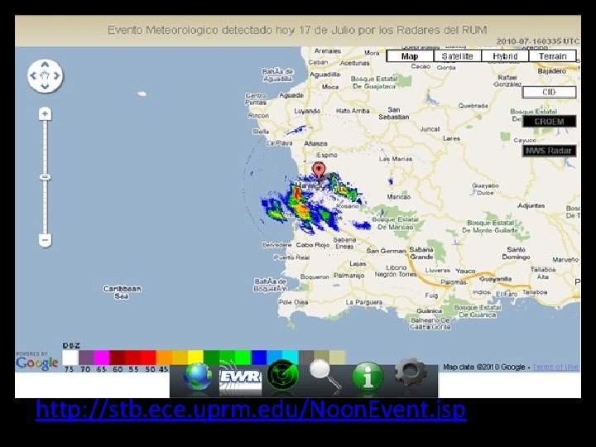Click the magnifying glass search icon
Image resolution: width=596 pixels, height=447 pixels.
pyautogui.click(x=325, y=374)
